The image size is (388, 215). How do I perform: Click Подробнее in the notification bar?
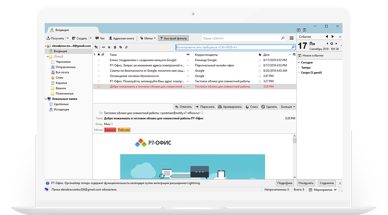285,183
